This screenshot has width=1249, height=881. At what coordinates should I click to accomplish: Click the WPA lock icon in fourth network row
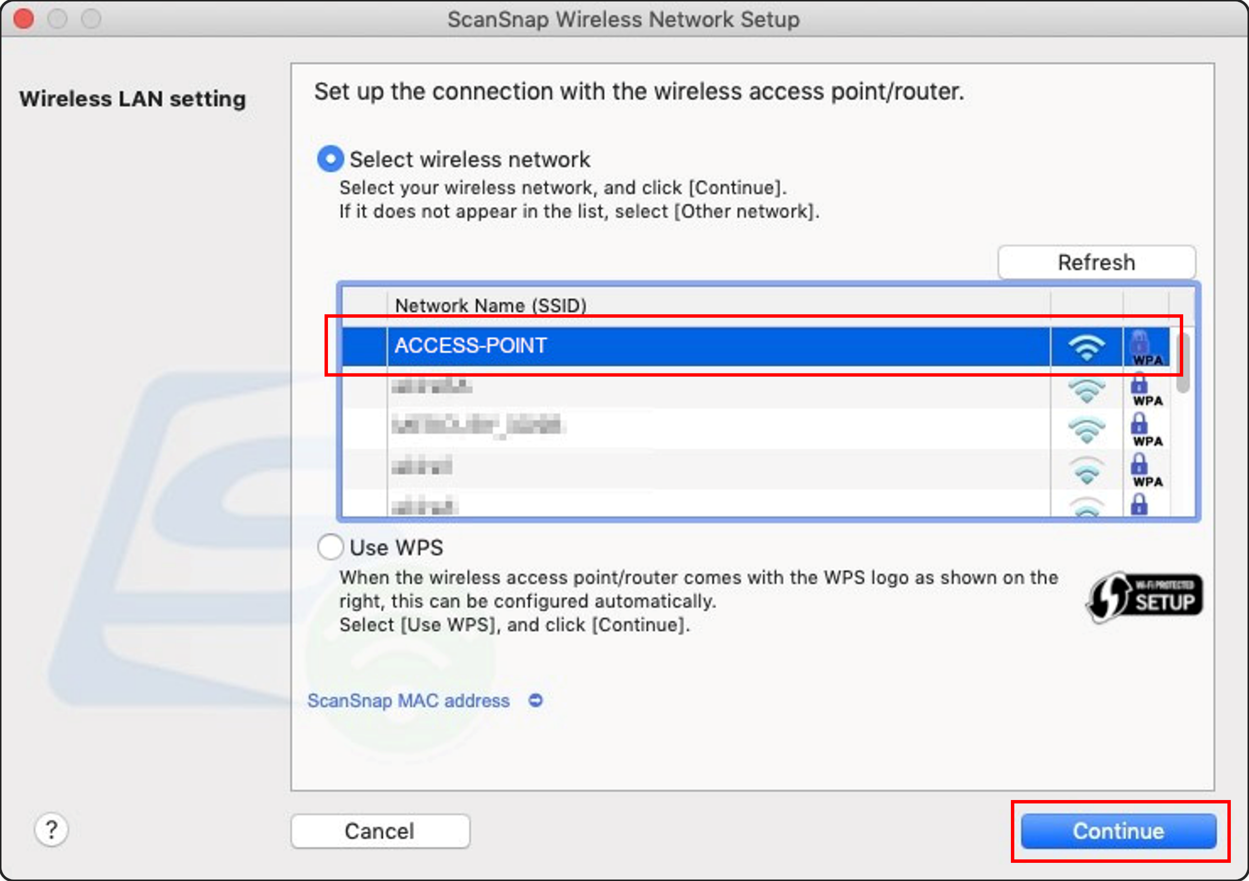1147,470
